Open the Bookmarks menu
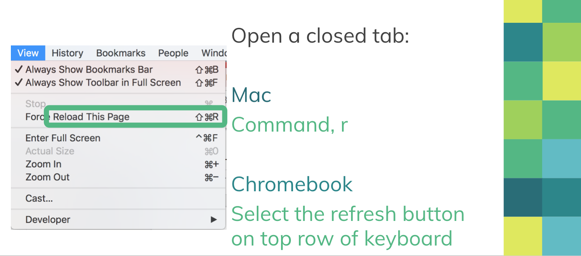 [121, 53]
